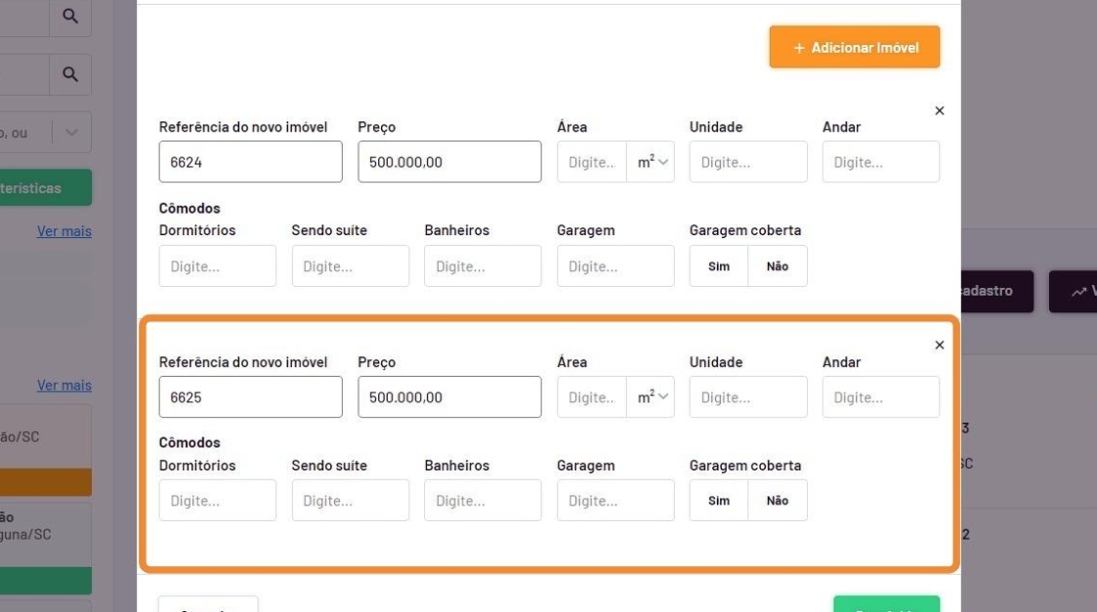Select Sim for Garagem coberta in property 6624
This screenshot has width=1097, height=612.
(719, 266)
